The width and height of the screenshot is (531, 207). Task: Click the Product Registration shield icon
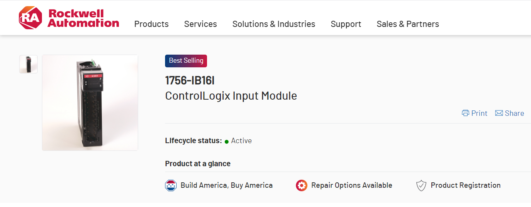coord(421,185)
